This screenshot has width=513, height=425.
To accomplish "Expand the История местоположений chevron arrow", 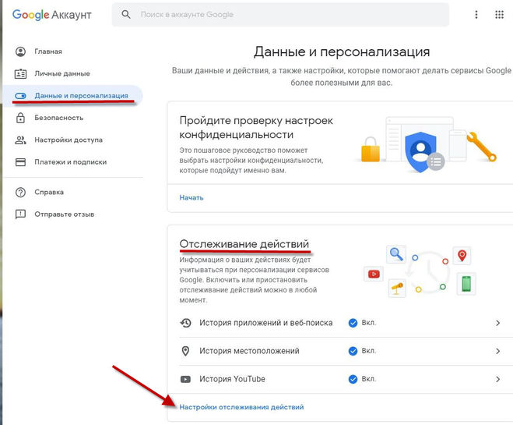I will (x=497, y=351).
